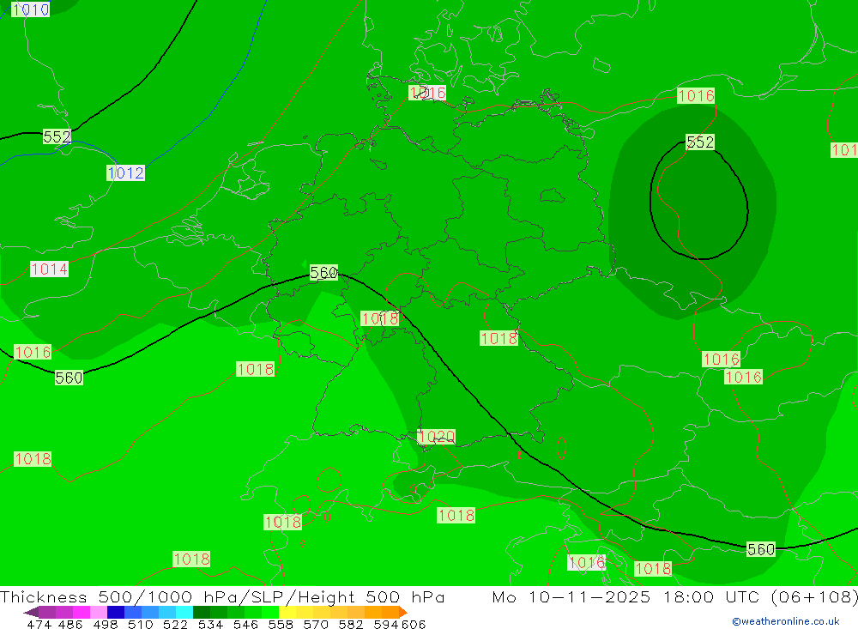Viewport: 858px width, 629px height.
Task: Click the blue 1010 isobar label
Action: click(30, 9)
